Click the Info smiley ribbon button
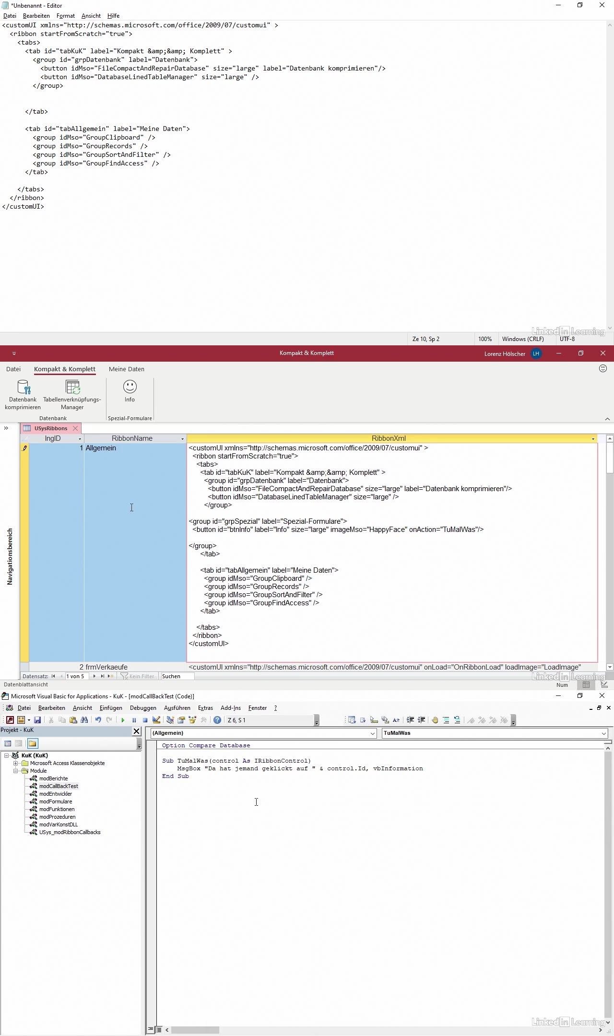 (x=130, y=390)
